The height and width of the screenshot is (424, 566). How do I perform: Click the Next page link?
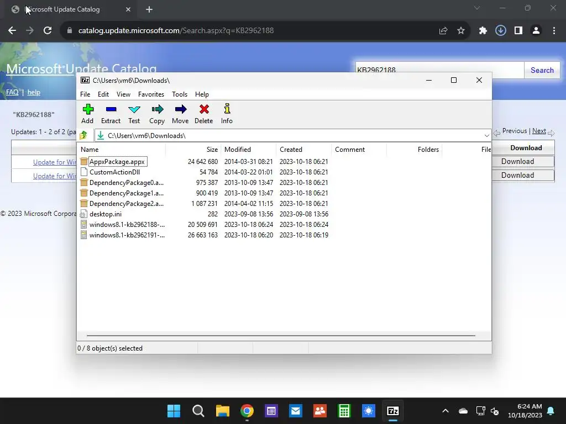[x=539, y=131]
